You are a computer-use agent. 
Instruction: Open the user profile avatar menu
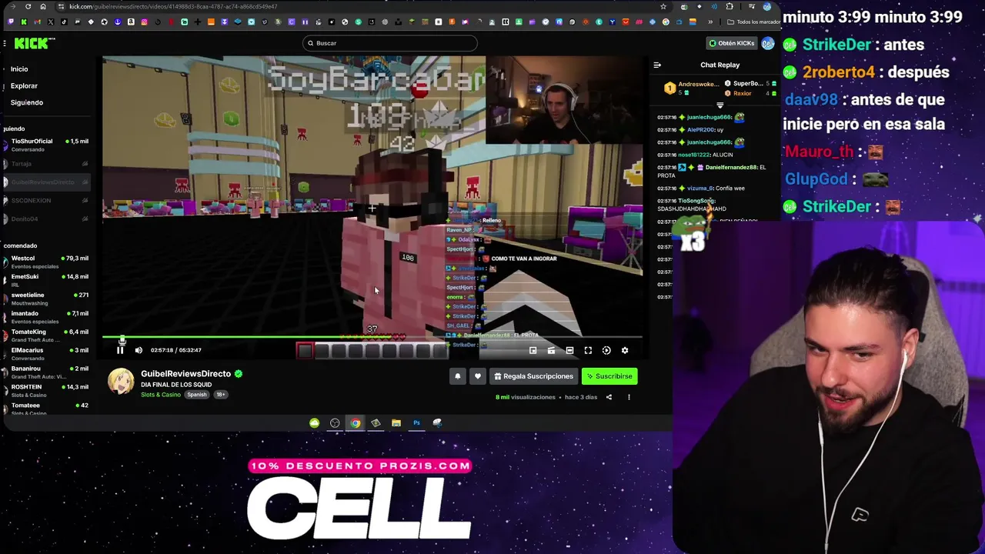coord(768,43)
